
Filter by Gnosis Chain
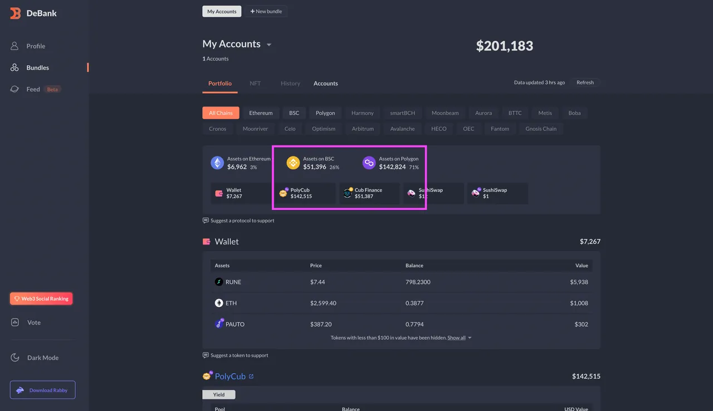click(x=541, y=129)
